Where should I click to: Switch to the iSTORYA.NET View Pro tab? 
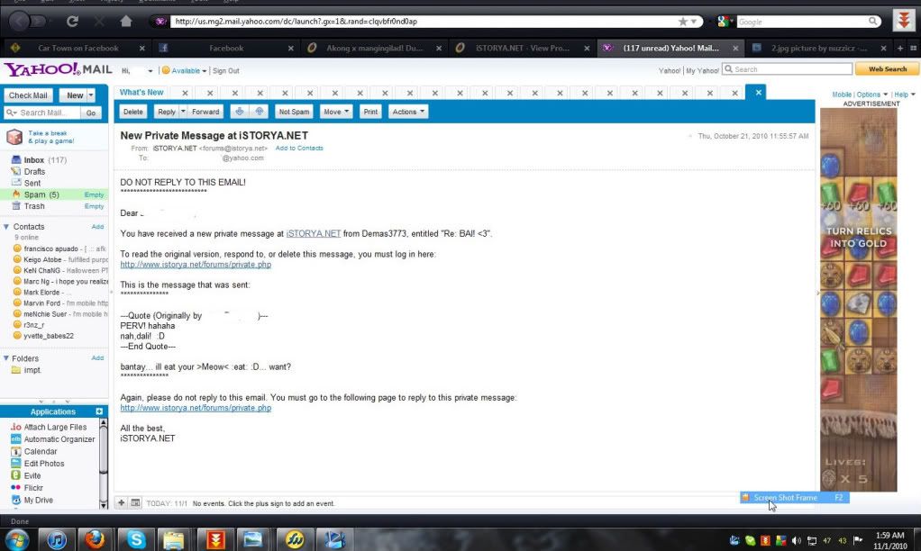click(x=522, y=48)
